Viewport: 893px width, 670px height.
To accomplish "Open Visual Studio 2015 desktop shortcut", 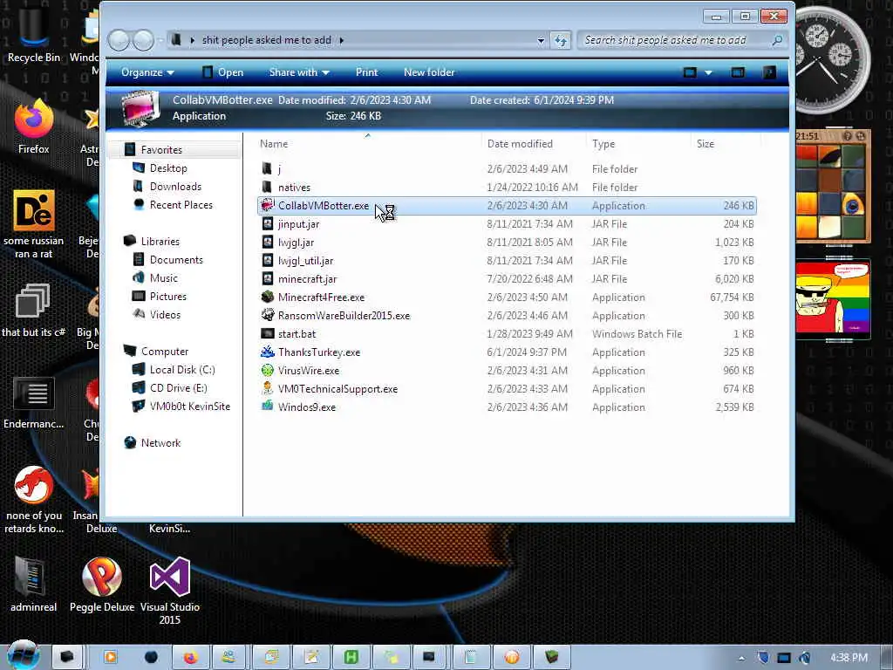I will click(x=170, y=591).
